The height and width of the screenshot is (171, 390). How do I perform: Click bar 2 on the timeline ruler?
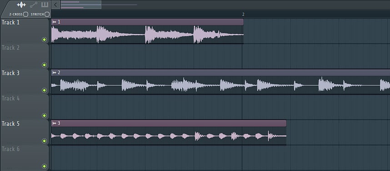coord(243,14)
